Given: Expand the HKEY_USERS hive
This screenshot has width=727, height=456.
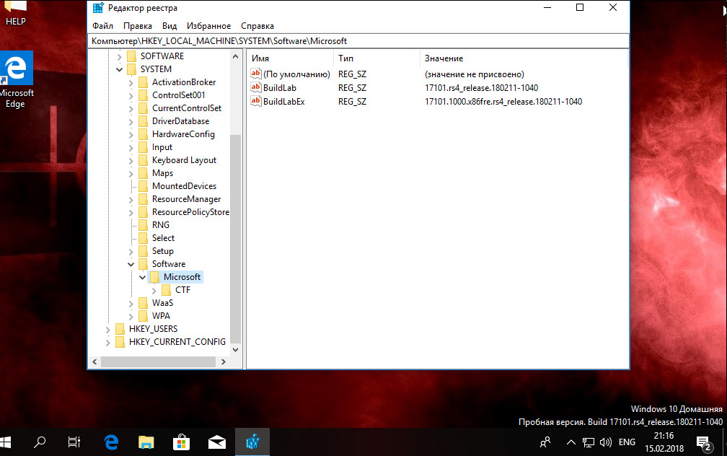Looking at the screenshot, I should [107, 329].
